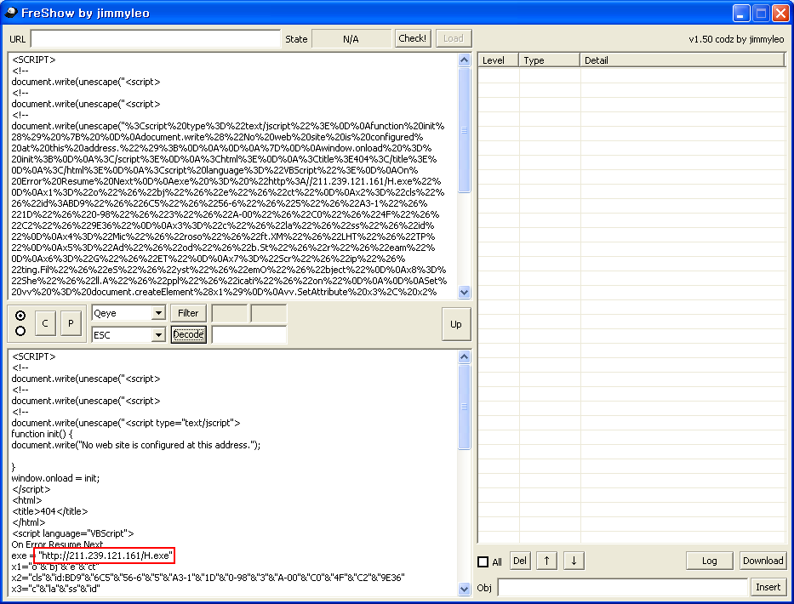This screenshot has width=794, height=604.
Task: Click the Obj input field
Action: click(x=623, y=587)
